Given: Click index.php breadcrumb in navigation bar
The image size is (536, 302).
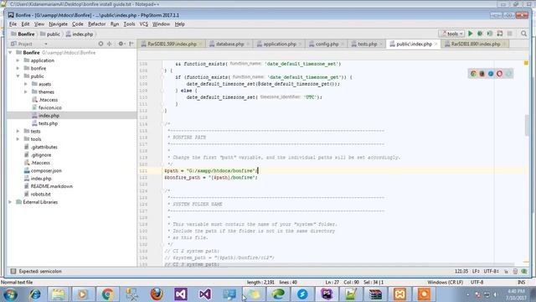Looking at the screenshot, I should click(80, 34).
